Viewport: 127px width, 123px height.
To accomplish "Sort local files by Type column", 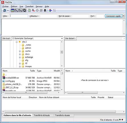I will (39, 71).
